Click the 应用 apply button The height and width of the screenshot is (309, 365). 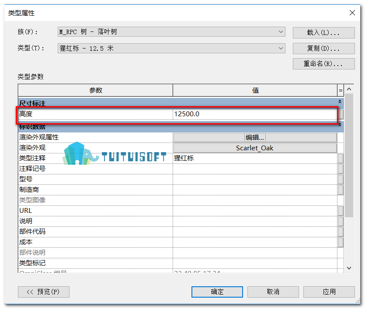pyautogui.click(x=329, y=292)
